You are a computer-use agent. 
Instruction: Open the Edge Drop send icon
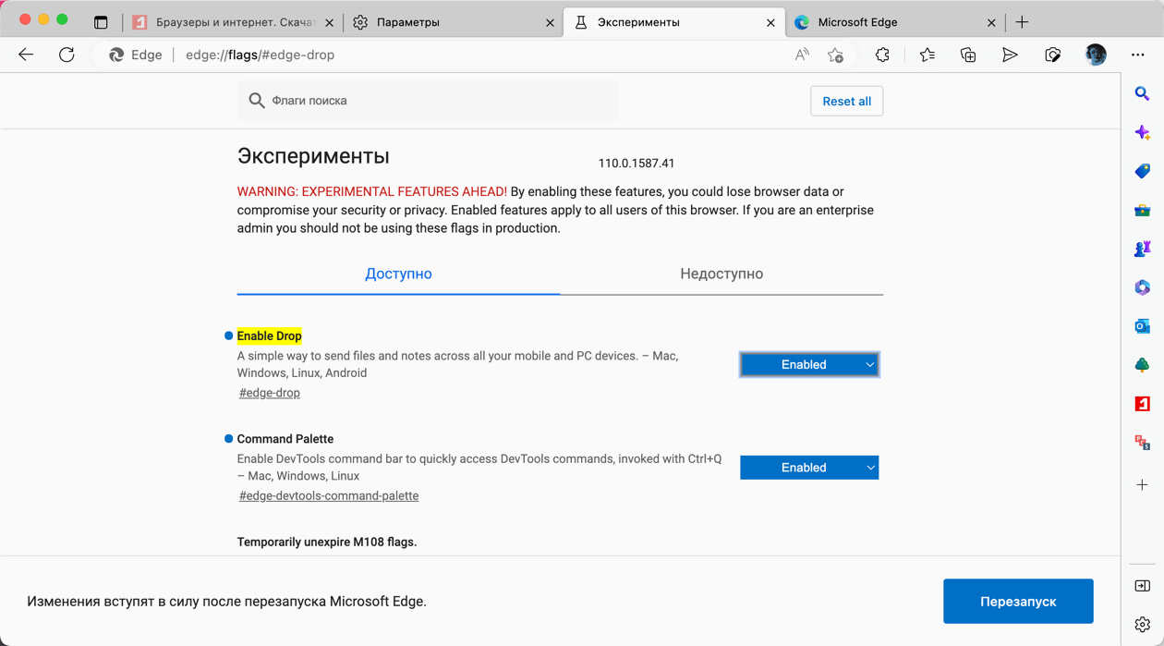[x=1010, y=55]
